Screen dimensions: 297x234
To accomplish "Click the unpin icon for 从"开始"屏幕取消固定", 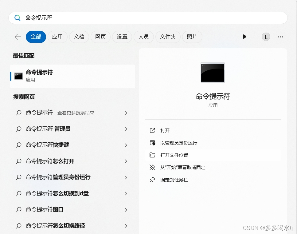I will tap(152, 167).
